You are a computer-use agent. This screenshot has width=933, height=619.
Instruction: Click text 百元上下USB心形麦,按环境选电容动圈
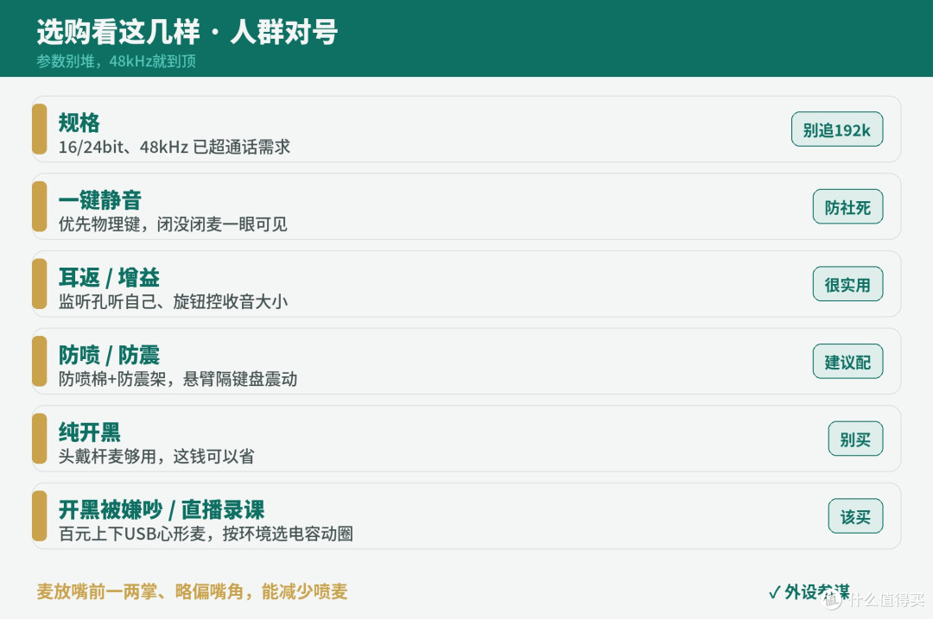tap(206, 534)
